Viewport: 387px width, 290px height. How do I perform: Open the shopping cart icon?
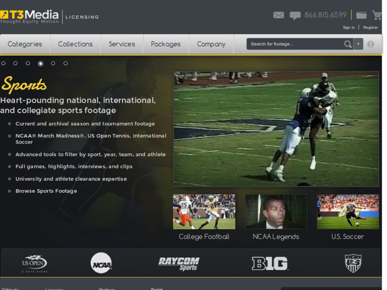pos(377,15)
